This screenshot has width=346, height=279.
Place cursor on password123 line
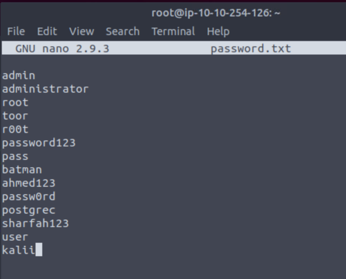click(x=39, y=143)
